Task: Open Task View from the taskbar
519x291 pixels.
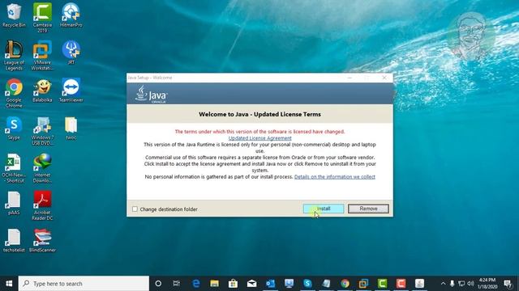Action: click(x=177, y=284)
